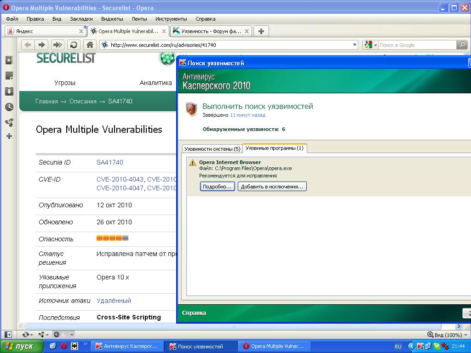Click the Удалённый attack source link

click(114, 301)
